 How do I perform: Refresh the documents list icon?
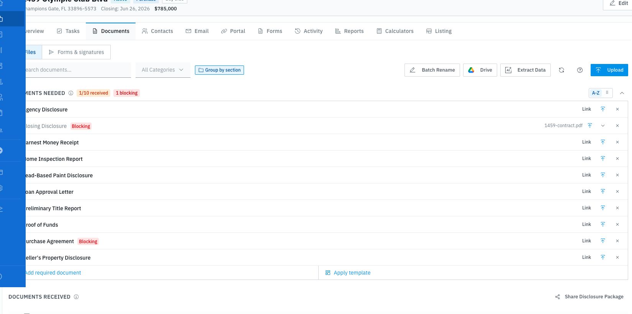[562, 70]
